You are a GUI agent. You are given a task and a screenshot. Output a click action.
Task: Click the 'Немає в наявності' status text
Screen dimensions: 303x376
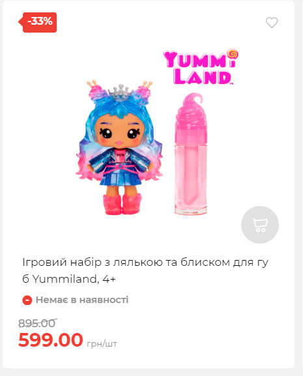pos(82,300)
